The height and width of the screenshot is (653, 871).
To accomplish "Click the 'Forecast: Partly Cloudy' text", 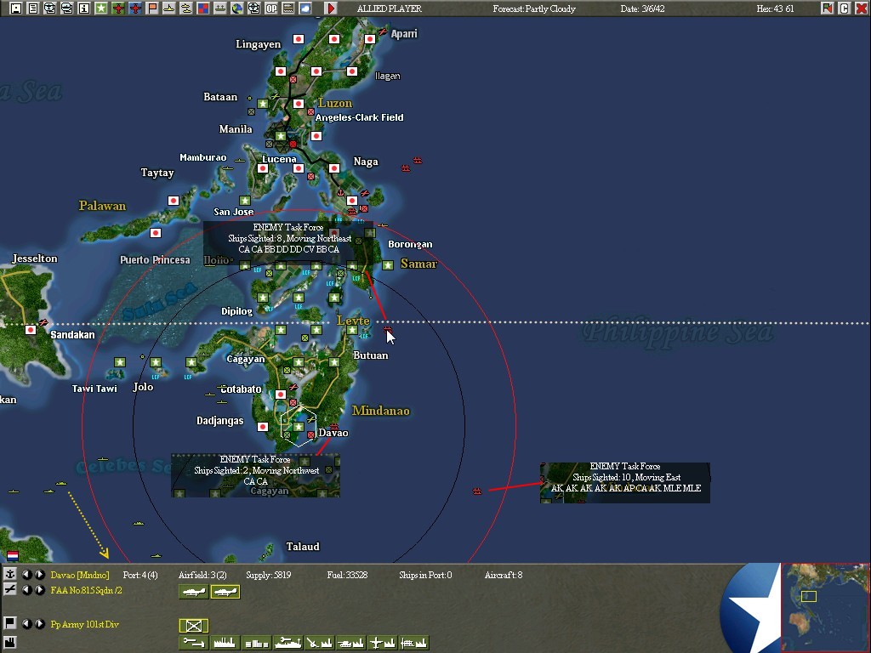I will pyautogui.click(x=534, y=9).
